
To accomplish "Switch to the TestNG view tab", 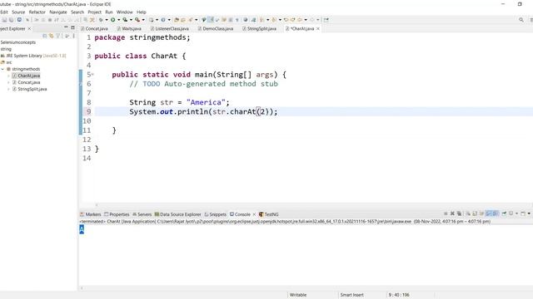I will 268,214.
